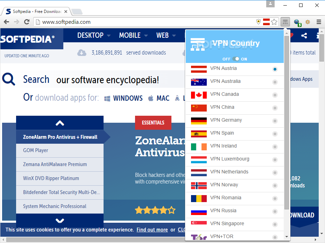Select the VPN Canada radio button
The image size is (325, 243).
[x=275, y=95]
